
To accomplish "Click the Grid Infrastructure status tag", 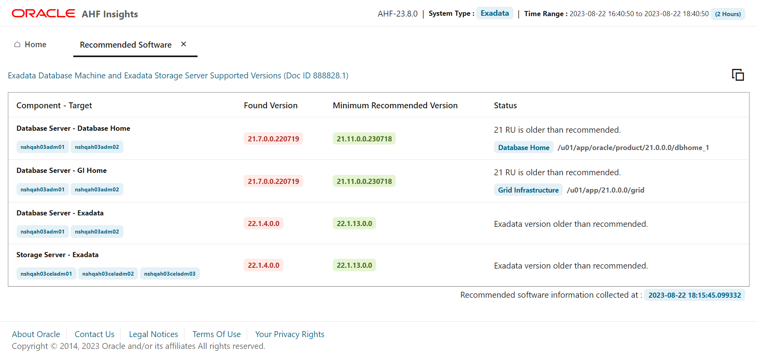I will click(x=528, y=190).
